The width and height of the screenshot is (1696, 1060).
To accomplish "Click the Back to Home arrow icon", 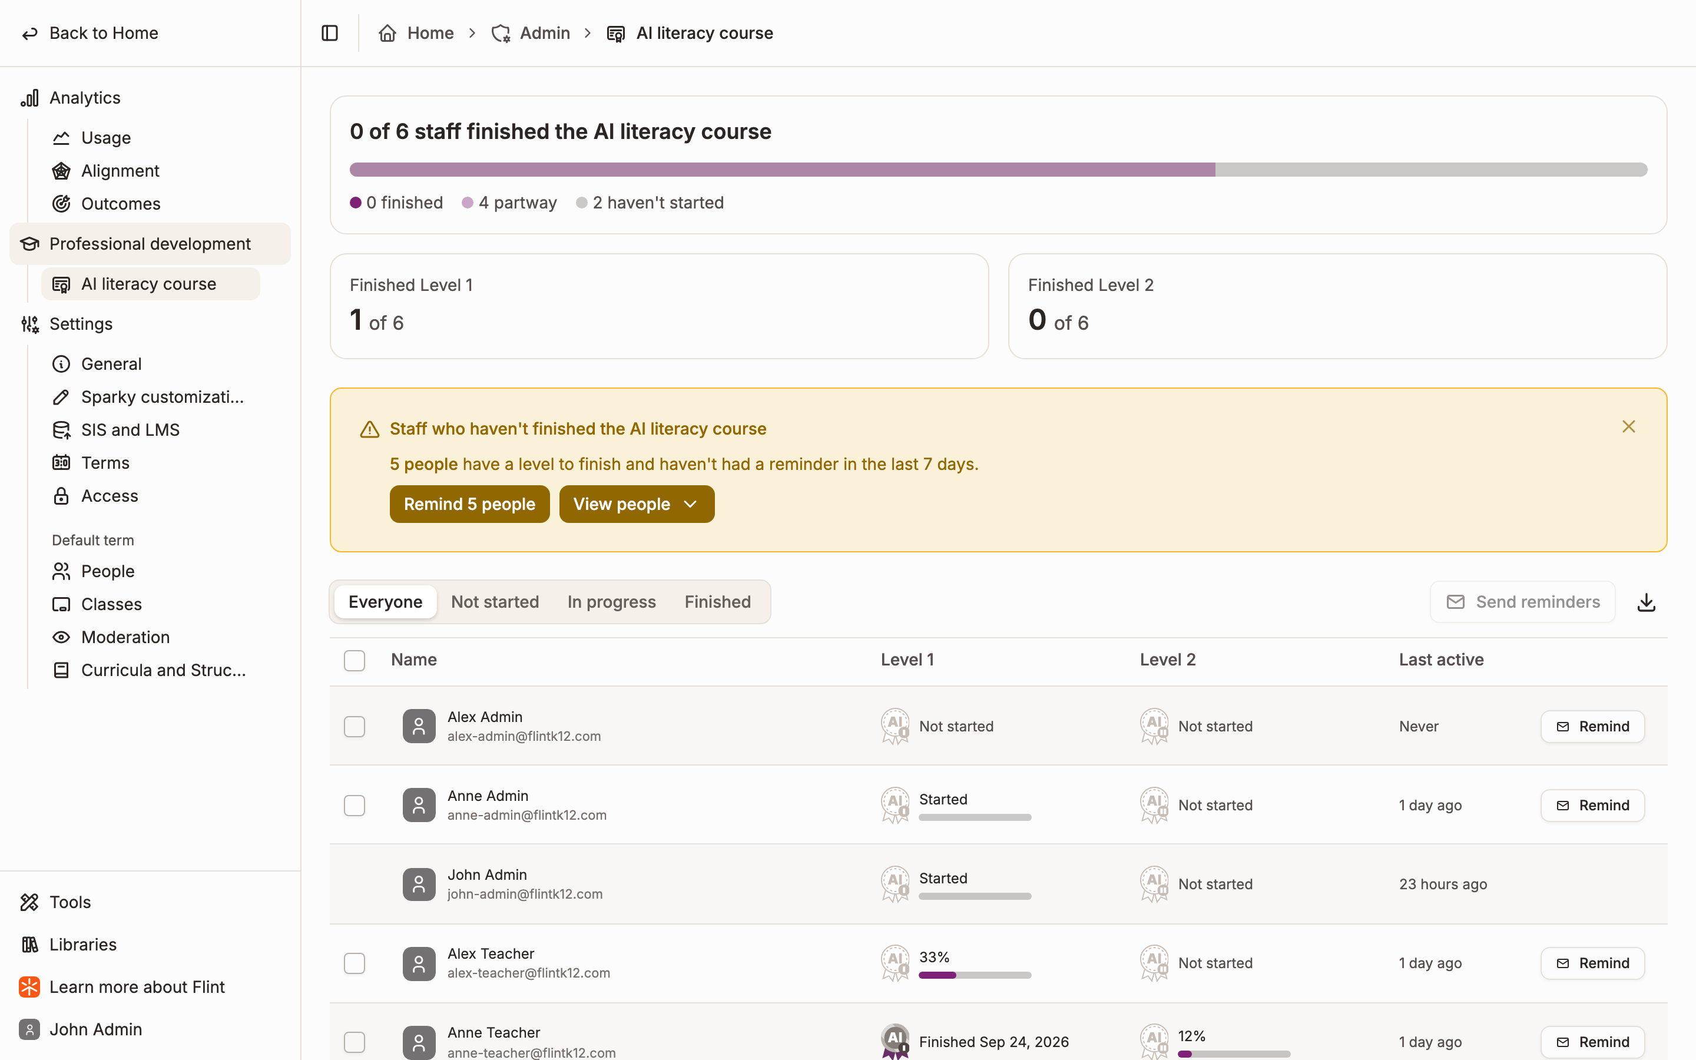I will coord(29,34).
